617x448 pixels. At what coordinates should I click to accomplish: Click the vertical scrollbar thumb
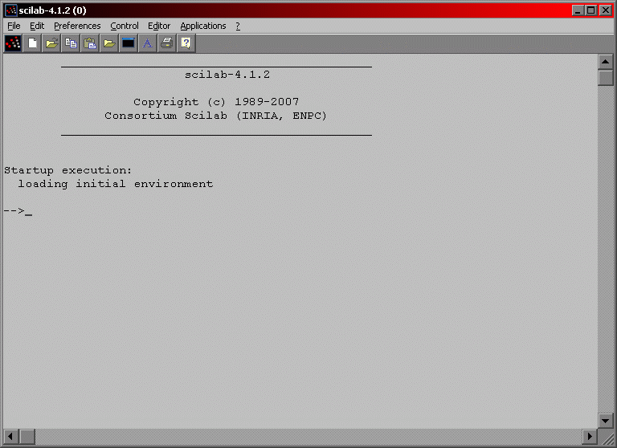[x=605, y=78]
